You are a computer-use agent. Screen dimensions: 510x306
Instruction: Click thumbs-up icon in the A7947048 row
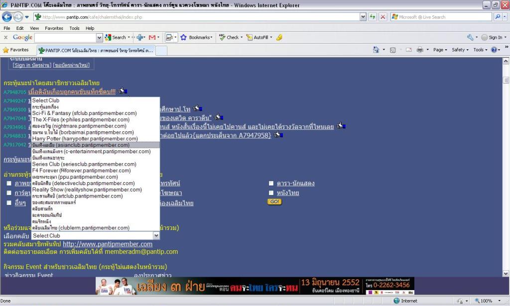point(218,116)
